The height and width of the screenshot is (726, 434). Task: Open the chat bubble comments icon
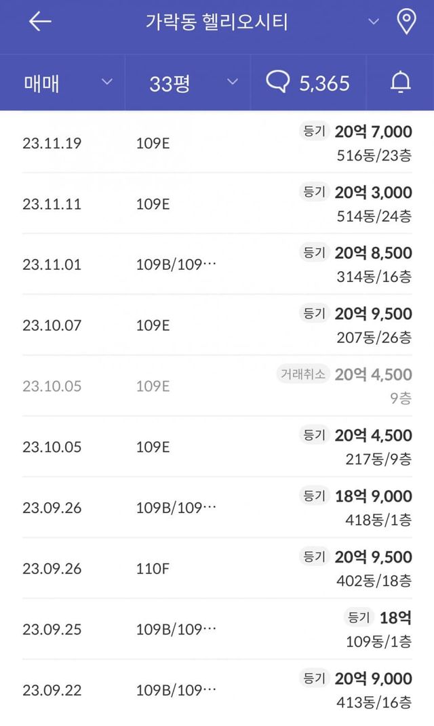pos(277,83)
